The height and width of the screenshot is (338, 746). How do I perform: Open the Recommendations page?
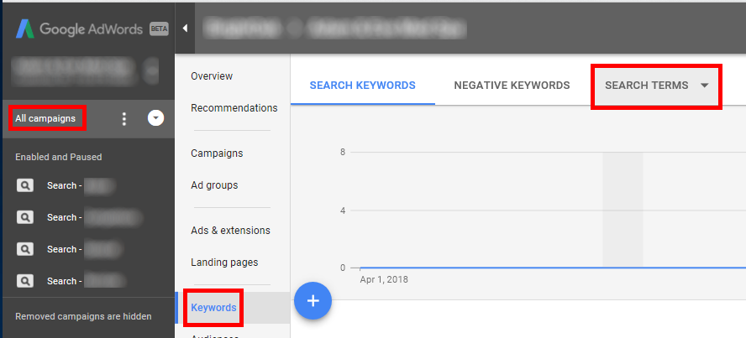coord(234,108)
